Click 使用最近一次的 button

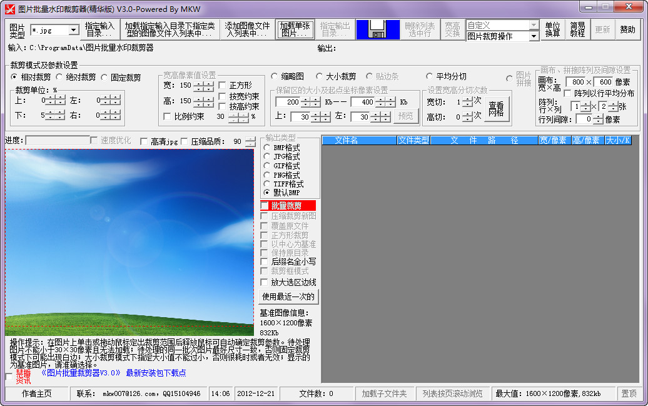[x=288, y=297]
